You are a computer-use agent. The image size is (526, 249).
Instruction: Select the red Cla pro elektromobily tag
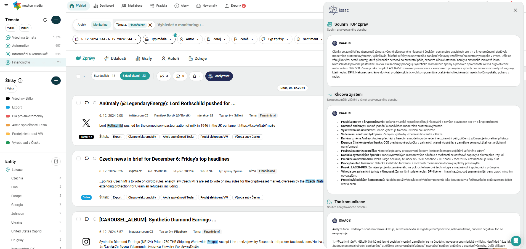(x=28, y=116)
